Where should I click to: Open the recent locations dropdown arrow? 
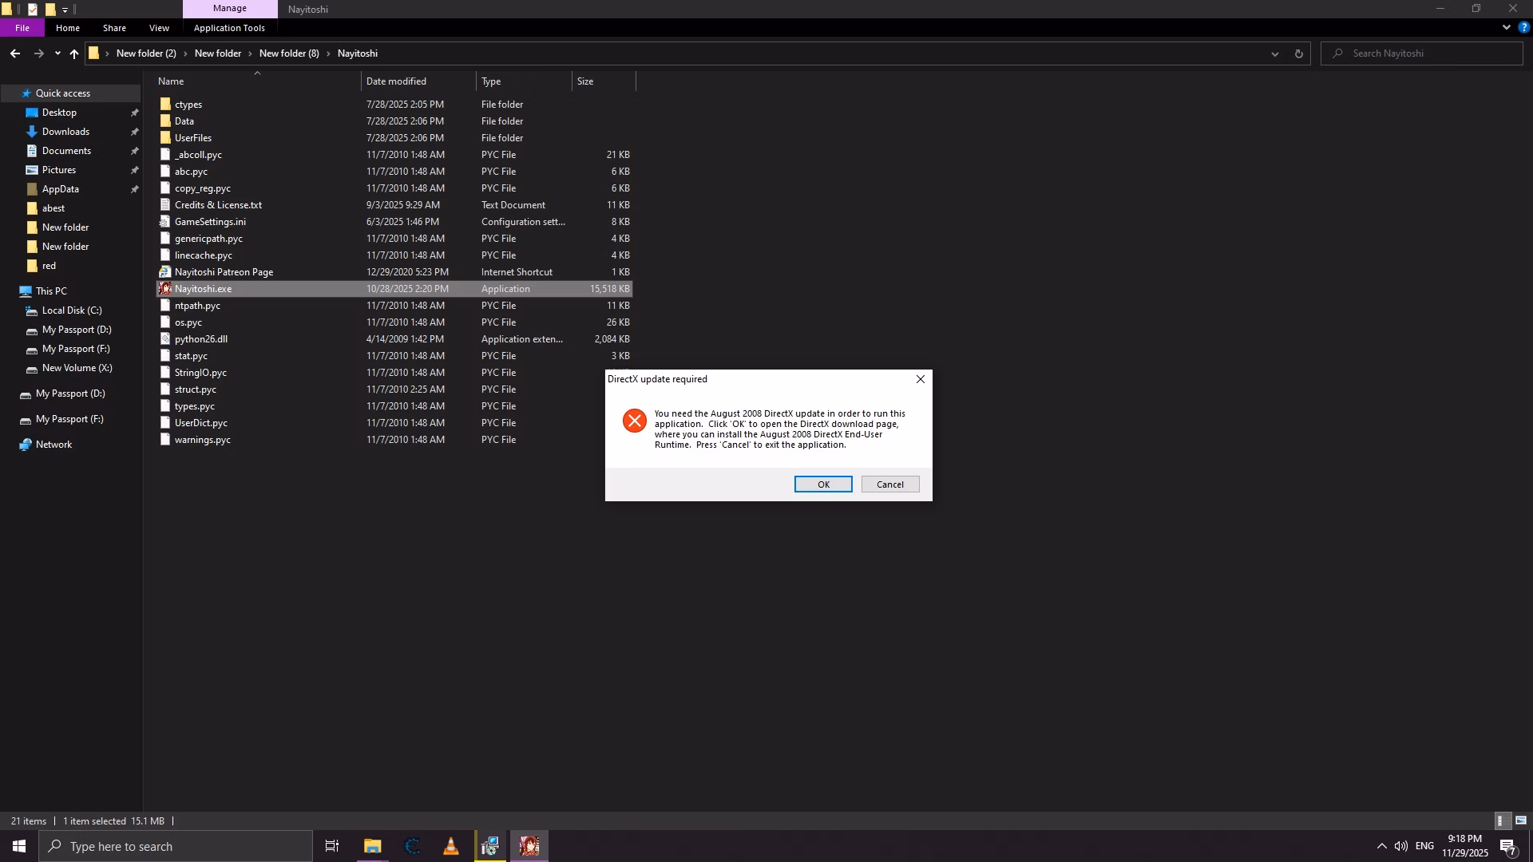point(57,54)
